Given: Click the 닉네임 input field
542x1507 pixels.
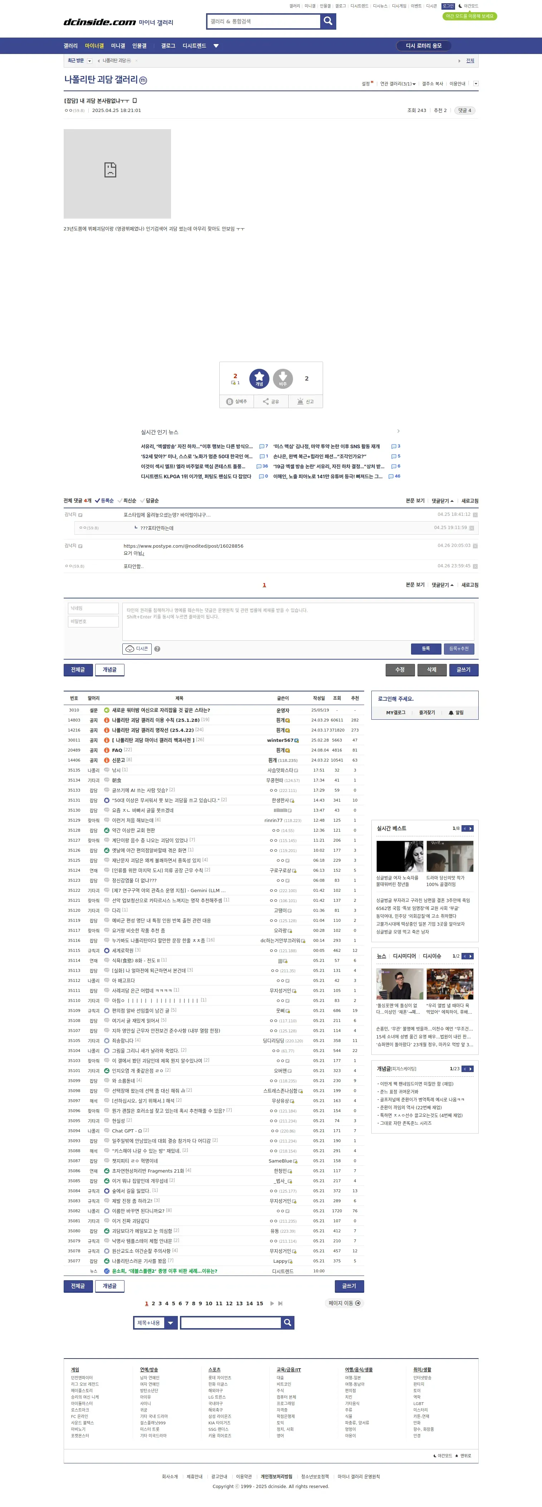Looking at the screenshot, I should click(93, 608).
